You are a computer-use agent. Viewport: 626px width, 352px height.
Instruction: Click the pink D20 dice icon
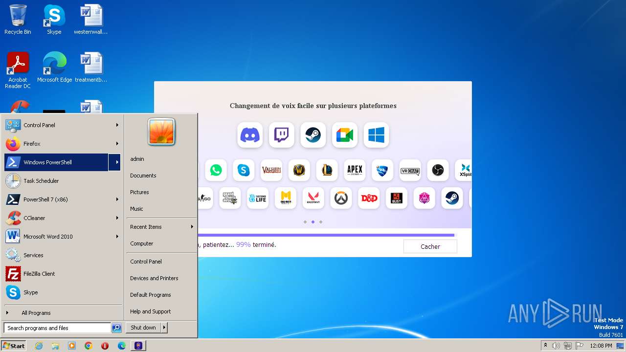424,198
